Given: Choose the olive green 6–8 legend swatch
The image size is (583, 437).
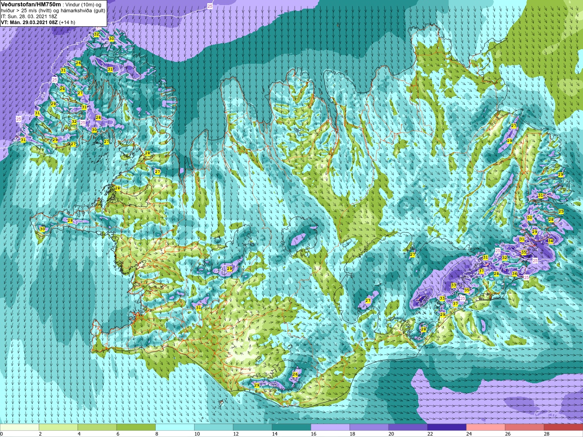Looking at the screenshot, I should pyautogui.click(x=136, y=427).
